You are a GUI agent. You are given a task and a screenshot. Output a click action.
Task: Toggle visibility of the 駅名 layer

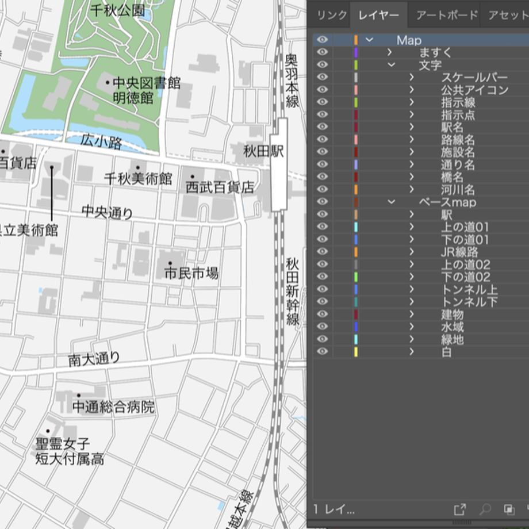[322, 126]
